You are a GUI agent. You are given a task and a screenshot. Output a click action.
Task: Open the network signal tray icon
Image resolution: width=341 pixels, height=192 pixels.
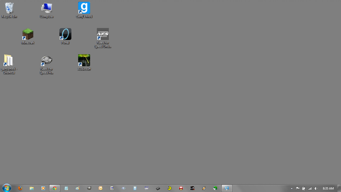pyautogui.click(x=310, y=188)
